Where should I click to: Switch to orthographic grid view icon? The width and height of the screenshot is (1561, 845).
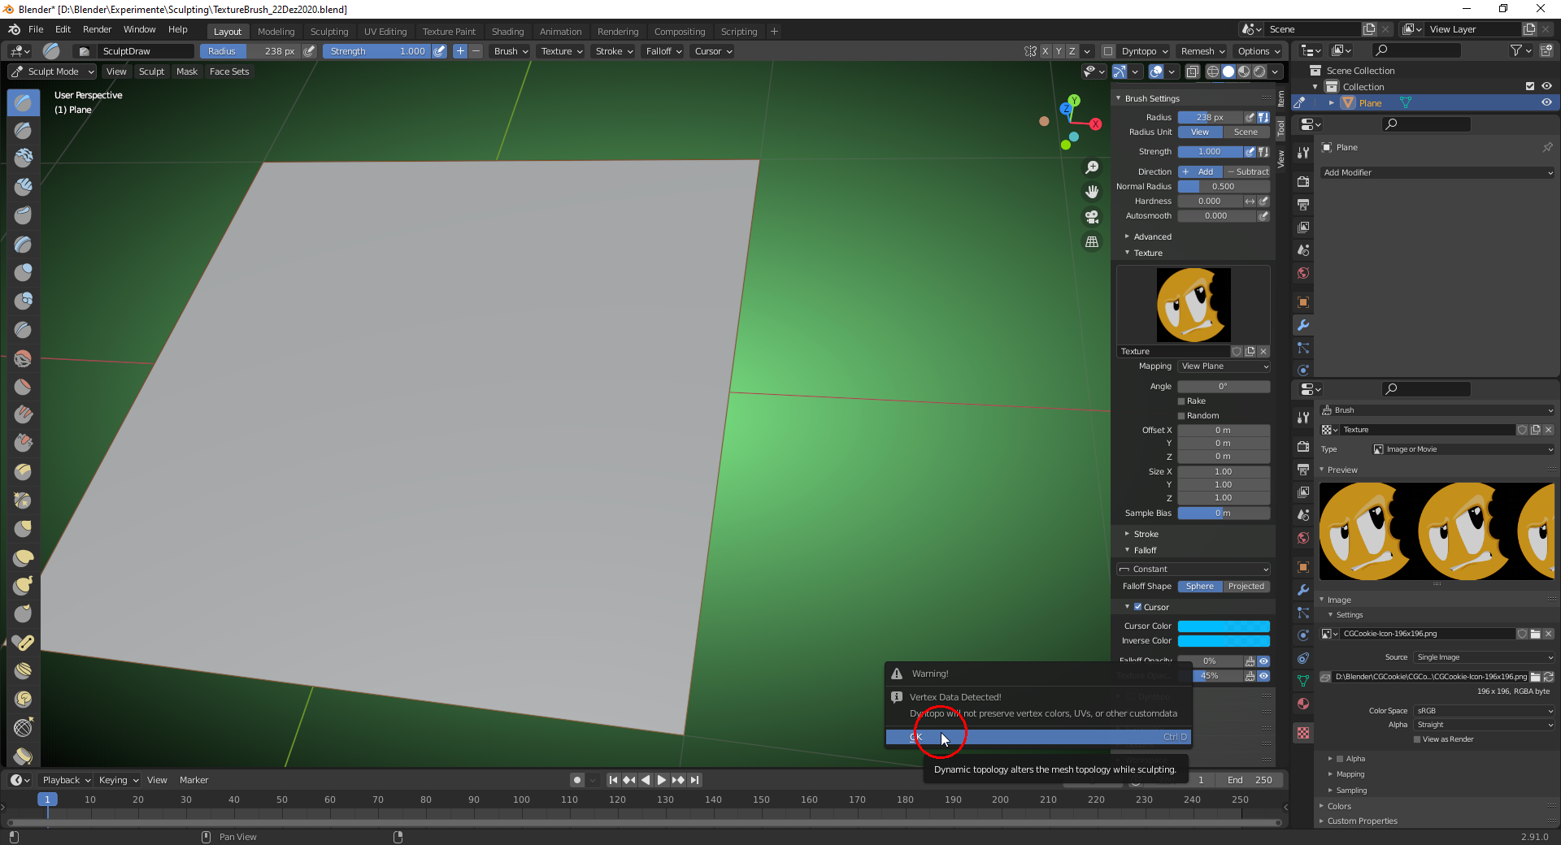coord(1092,242)
